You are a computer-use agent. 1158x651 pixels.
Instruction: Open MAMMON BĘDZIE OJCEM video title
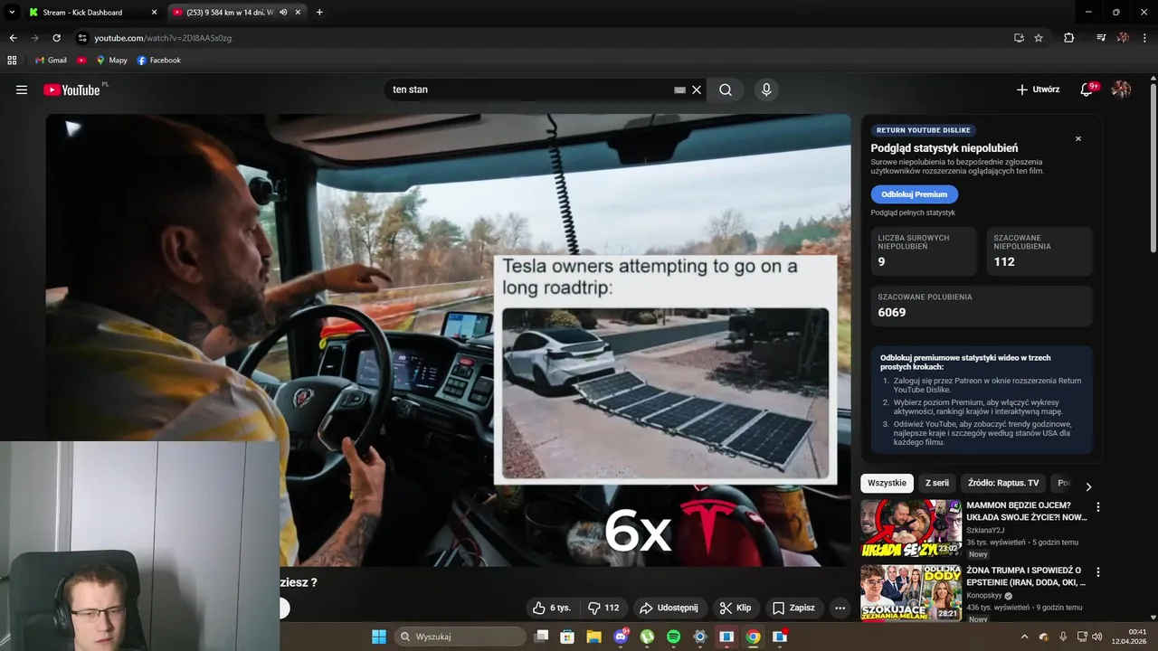(x=1027, y=512)
